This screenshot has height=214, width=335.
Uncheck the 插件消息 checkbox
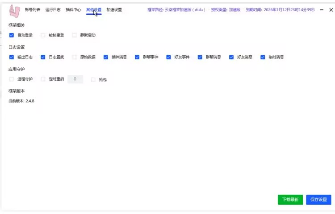106,57
